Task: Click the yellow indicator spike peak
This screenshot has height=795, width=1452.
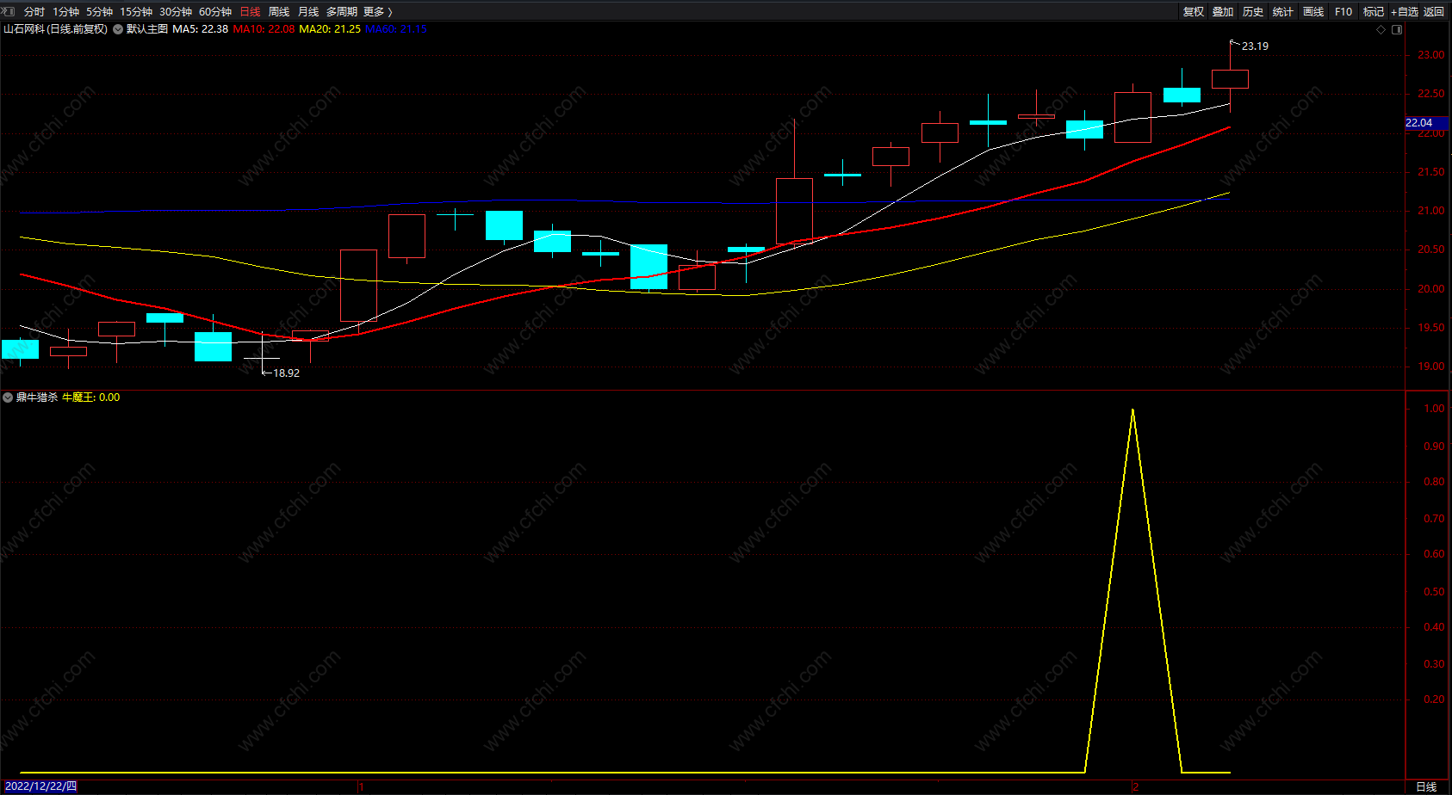Action: coord(1132,410)
